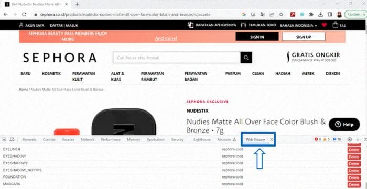The image size is (367, 189).
Task: Delete the EYESHADOW2 sitemap
Action: pos(354,164)
